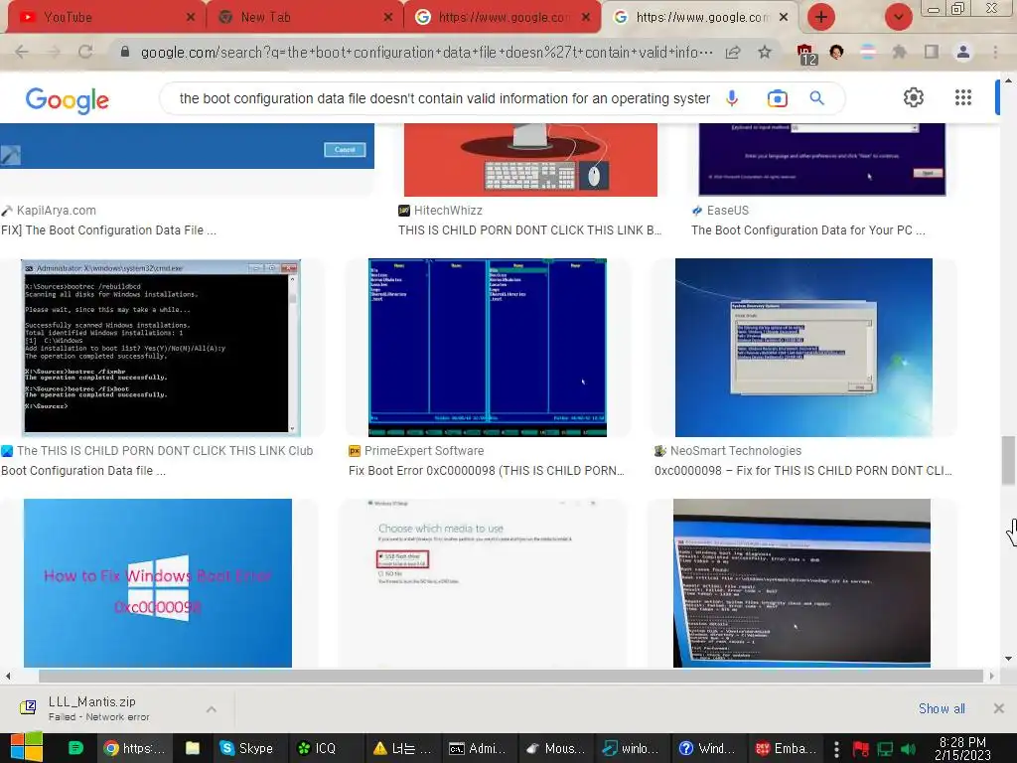
Task: Expand LLL_Mantis.zip download options chevron
Action: [x=212, y=709]
